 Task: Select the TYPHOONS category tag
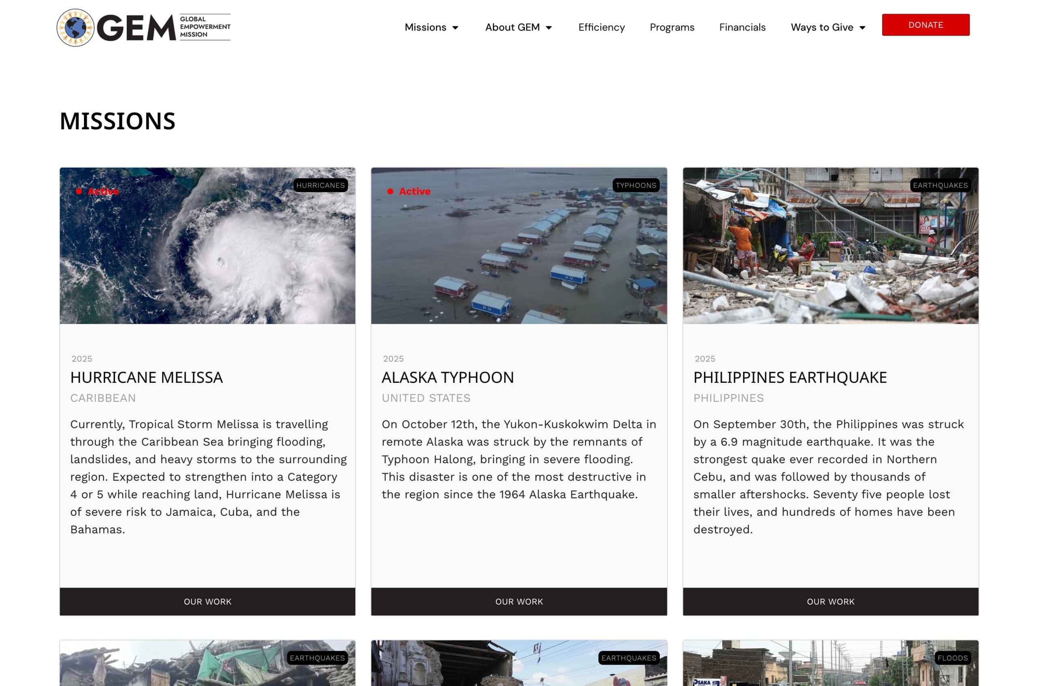[x=636, y=185]
